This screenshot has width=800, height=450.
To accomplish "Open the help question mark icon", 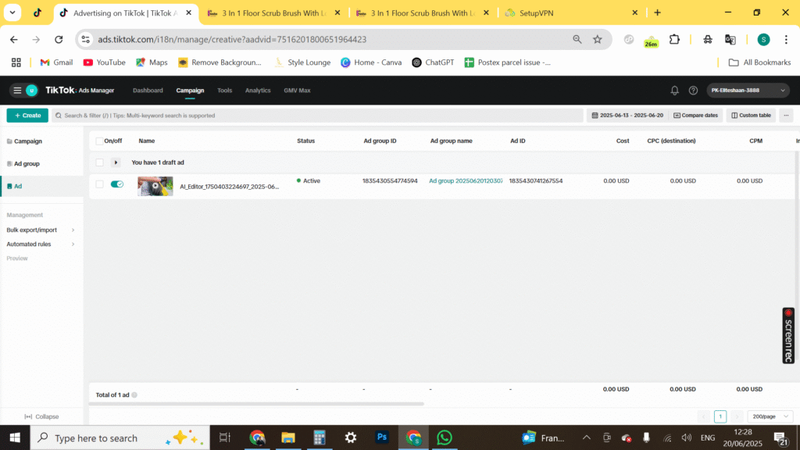I will [x=693, y=91].
